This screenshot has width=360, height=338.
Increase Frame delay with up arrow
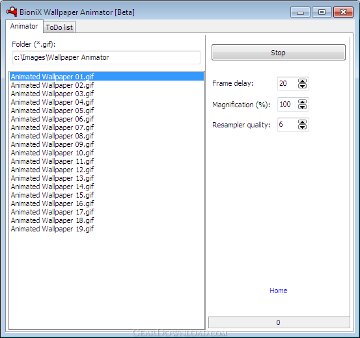(302, 81)
